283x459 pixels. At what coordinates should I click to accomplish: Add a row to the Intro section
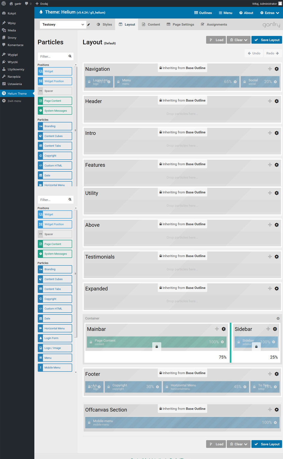(270, 133)
